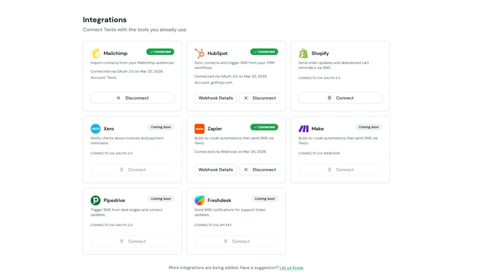This screenshot has height=278, width=495.
Task: Click the Freshdesk logo icon
Action: [x=199, y=200]
